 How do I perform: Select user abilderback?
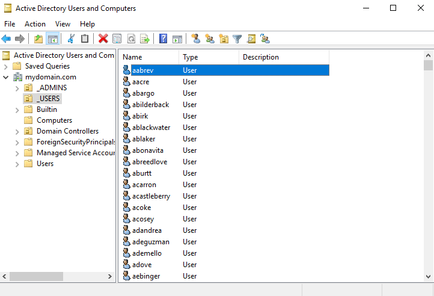[x=150, y=105]
